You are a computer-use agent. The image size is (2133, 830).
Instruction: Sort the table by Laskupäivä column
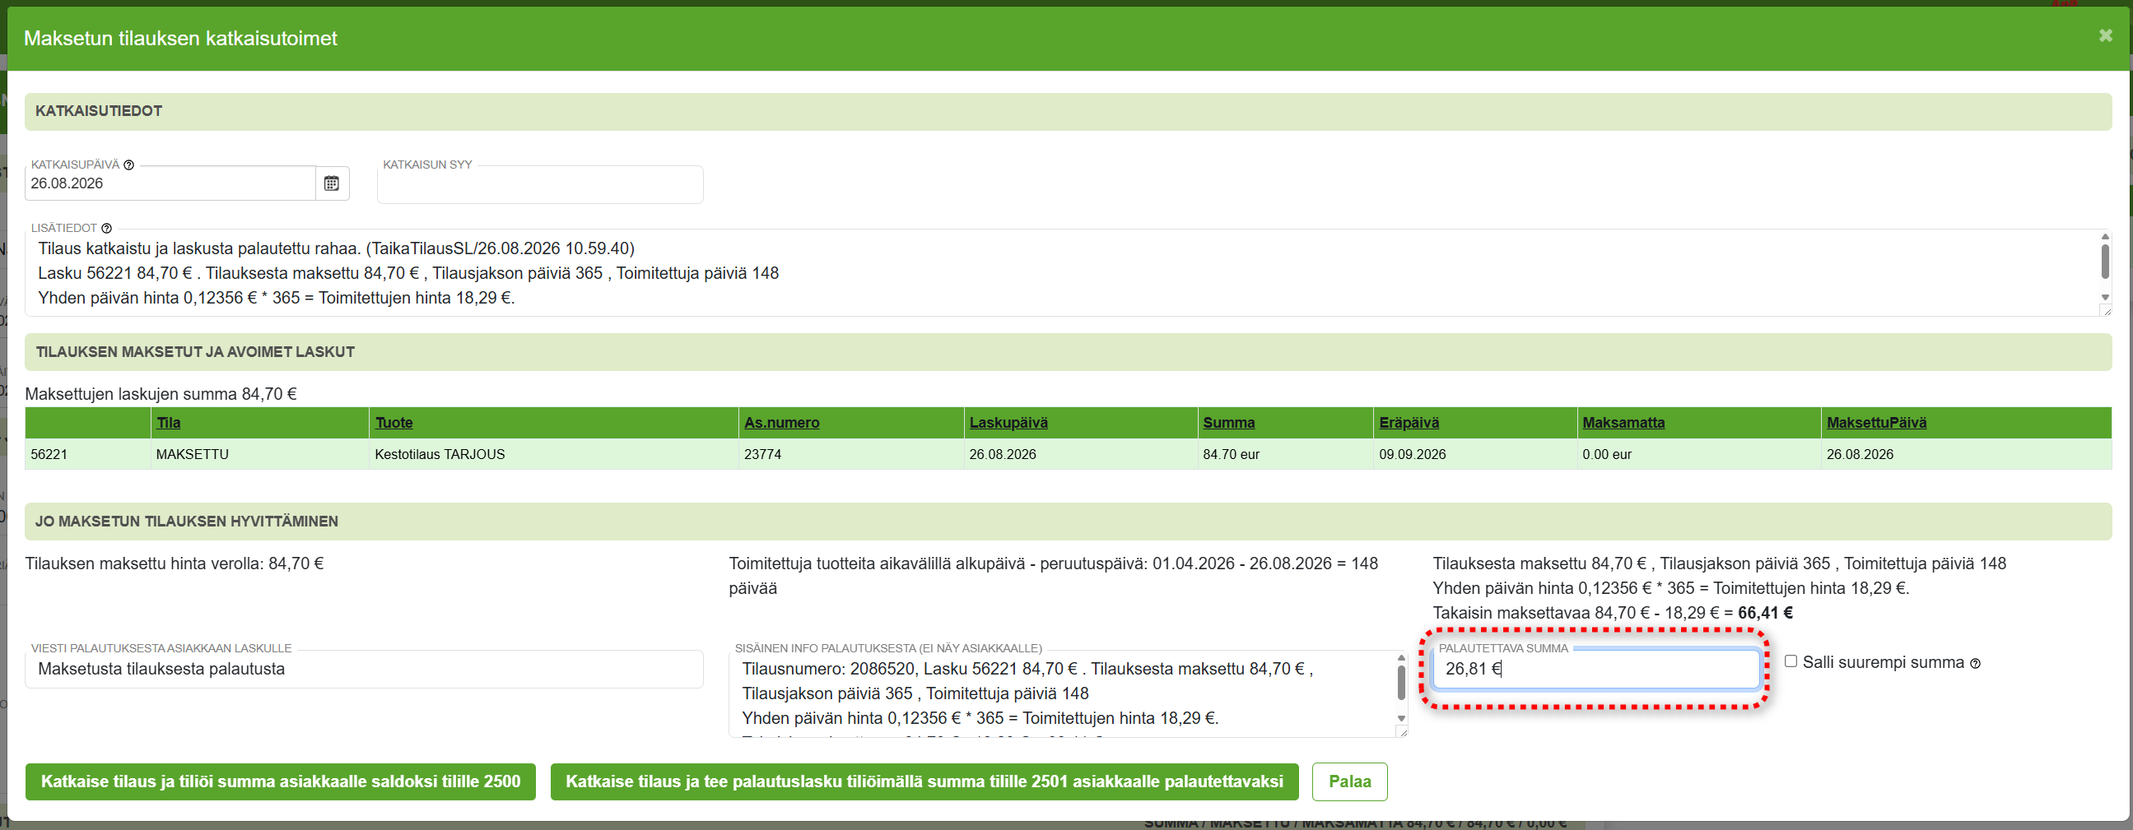click(1008, 423)
